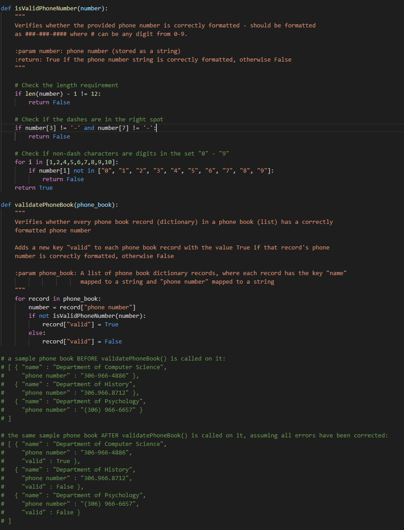Viewport: 404px width, 530px height.
Task: Click the list '[1,2,4,5,6,7,8,9,10]' in the for loop
Action: (x=80, y=162)
